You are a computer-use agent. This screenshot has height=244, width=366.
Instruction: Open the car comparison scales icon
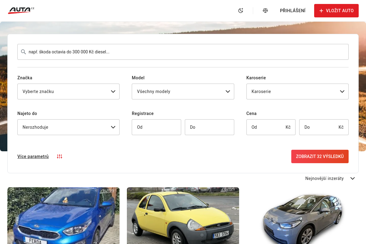tap(265, 11)
